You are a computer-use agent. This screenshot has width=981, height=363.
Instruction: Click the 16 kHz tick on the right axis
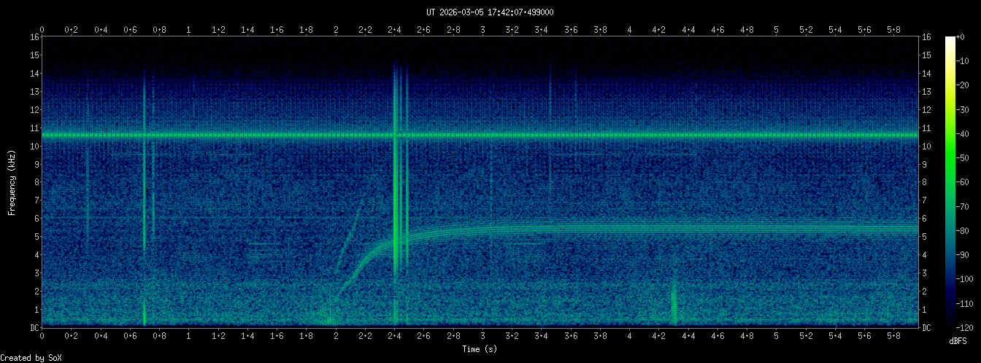point(926,37)
